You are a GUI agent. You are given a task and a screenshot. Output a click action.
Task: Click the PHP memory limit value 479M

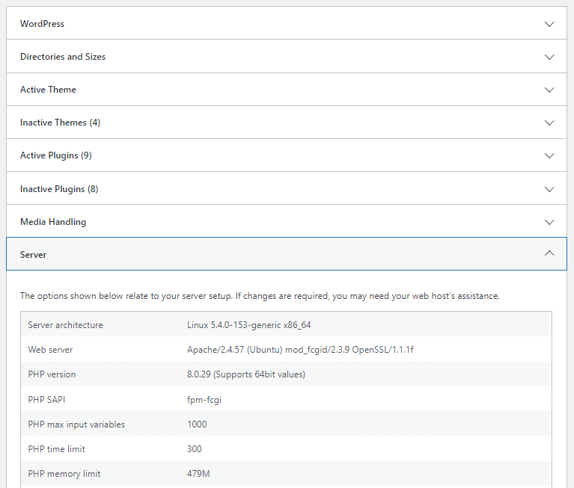[x=198, y=474]
